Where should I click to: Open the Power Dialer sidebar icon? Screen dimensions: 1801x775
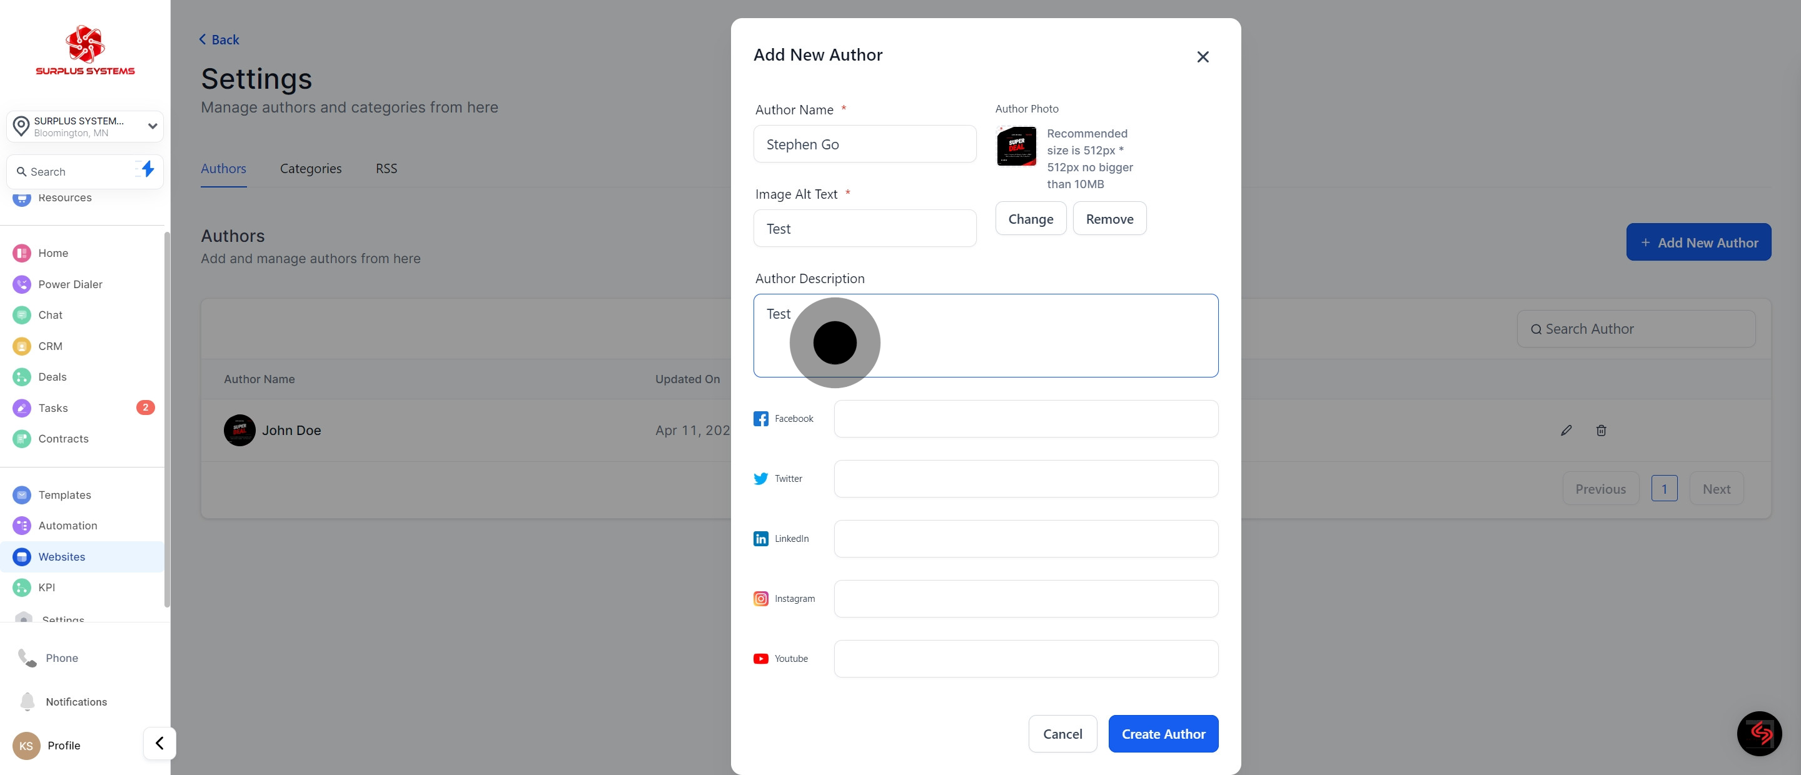(x=22, y=284)
